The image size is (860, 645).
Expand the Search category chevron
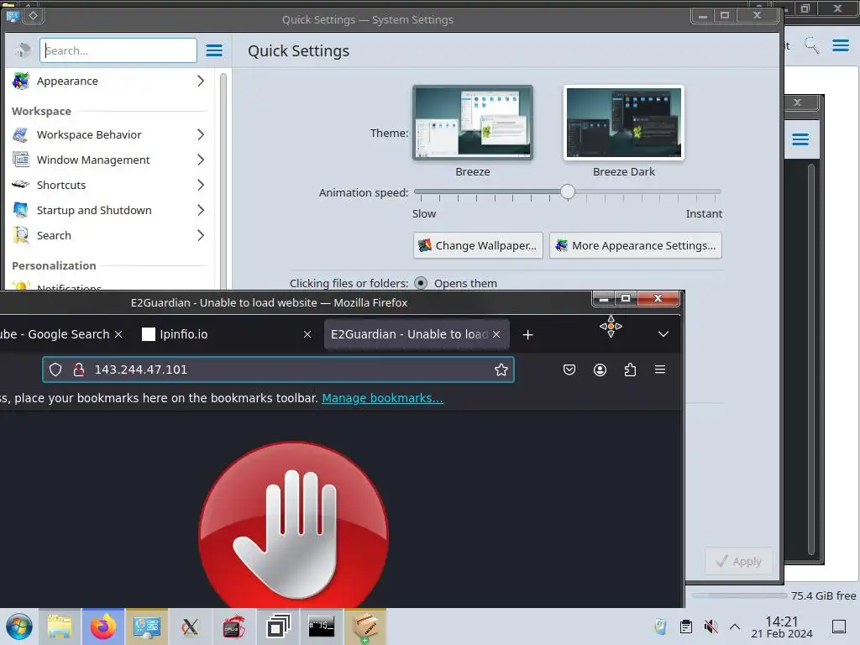[201, 235]
